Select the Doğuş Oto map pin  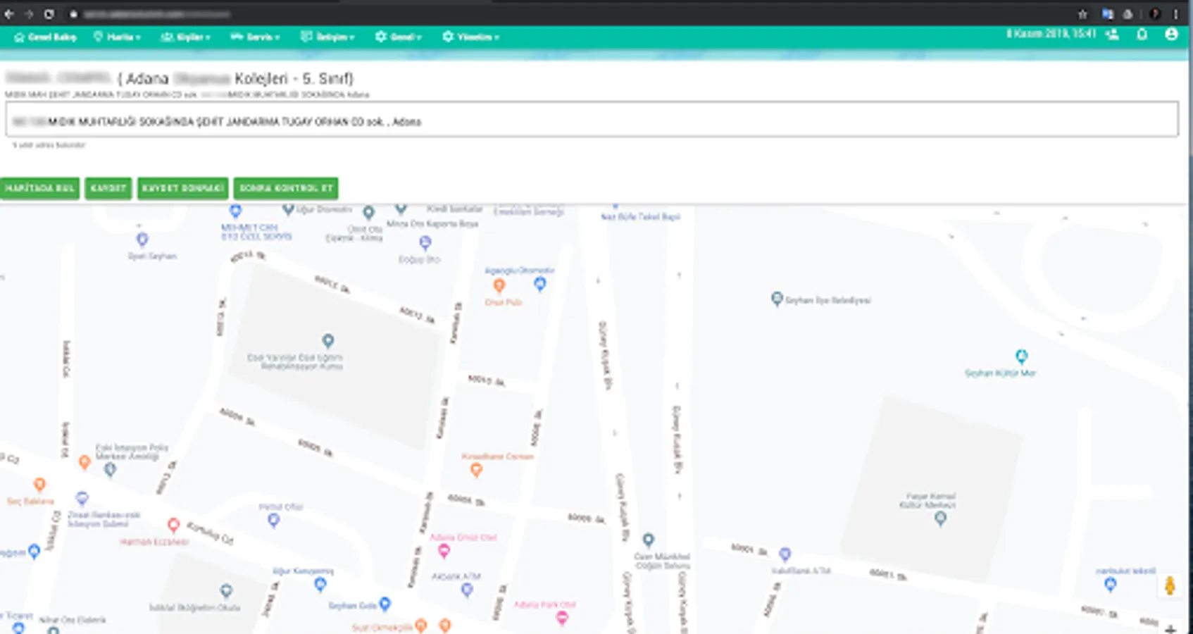425,243
